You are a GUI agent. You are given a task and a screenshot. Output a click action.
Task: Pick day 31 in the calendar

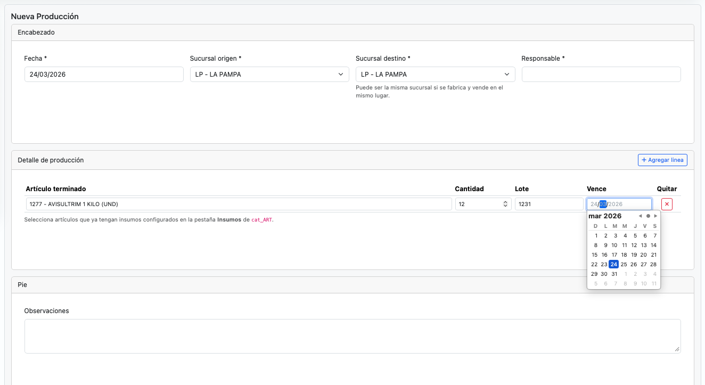[614, 274]
